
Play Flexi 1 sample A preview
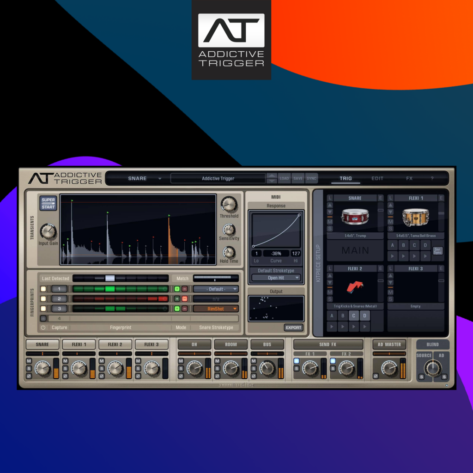tap(393, 255)
